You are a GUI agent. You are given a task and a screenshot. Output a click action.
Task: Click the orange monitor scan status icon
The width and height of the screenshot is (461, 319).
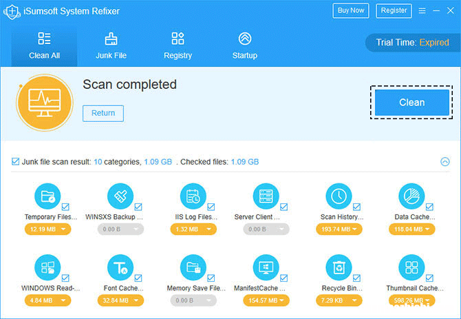pos(45,103)
